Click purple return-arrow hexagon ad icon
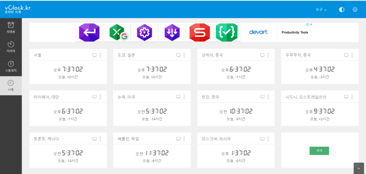The image size is (366, 174). coord(89,32)
